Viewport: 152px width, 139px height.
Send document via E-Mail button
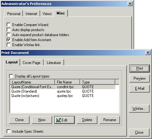(139, 88)
